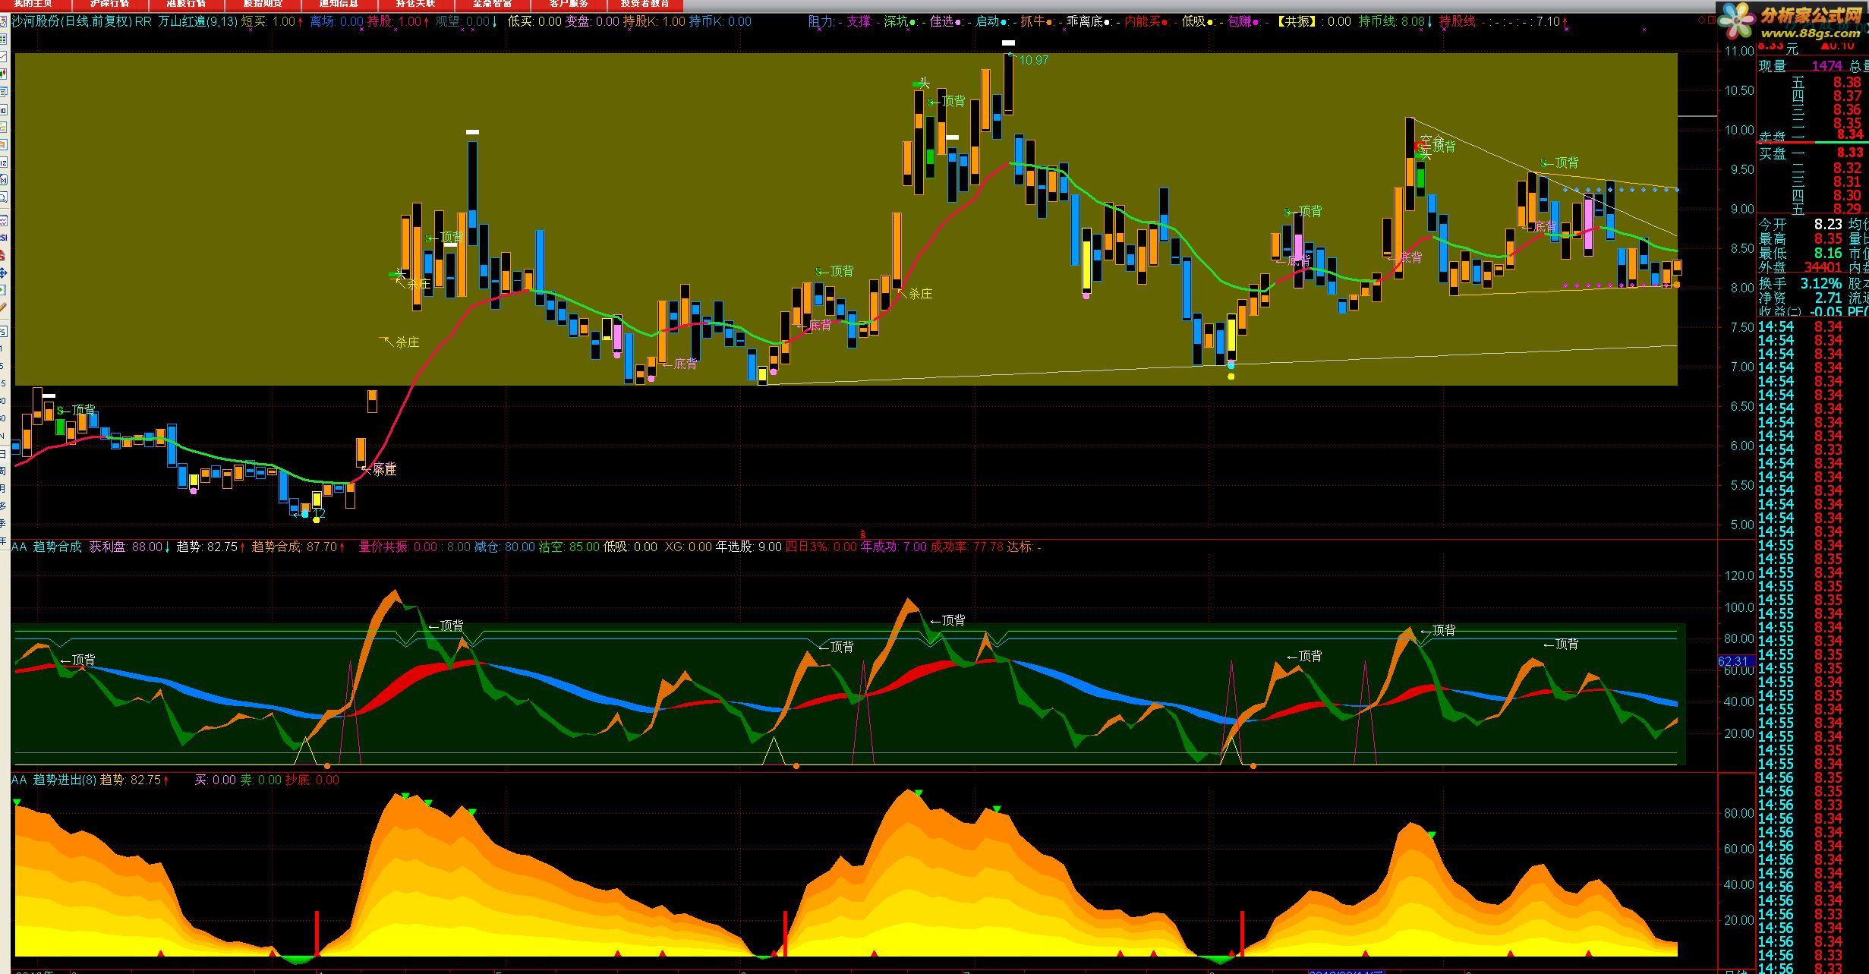Switch to weekly period 周 in sidebar

(3, 471)
